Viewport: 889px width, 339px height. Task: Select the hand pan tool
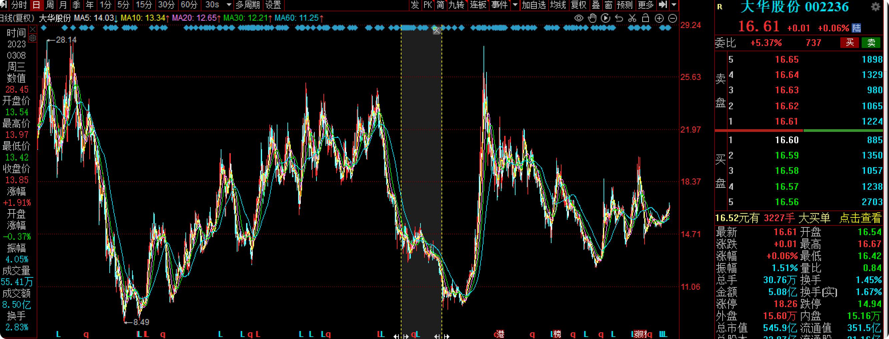click(x=592, y=18)
